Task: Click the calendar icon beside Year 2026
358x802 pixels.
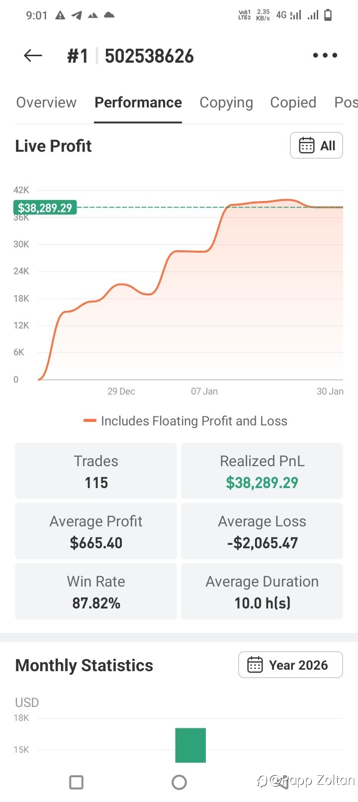Action: click(255, 665)
